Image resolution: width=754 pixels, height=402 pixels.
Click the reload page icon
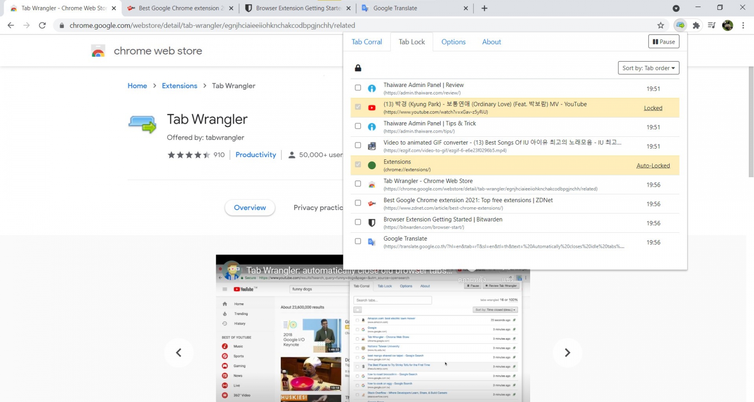point(42,25)
